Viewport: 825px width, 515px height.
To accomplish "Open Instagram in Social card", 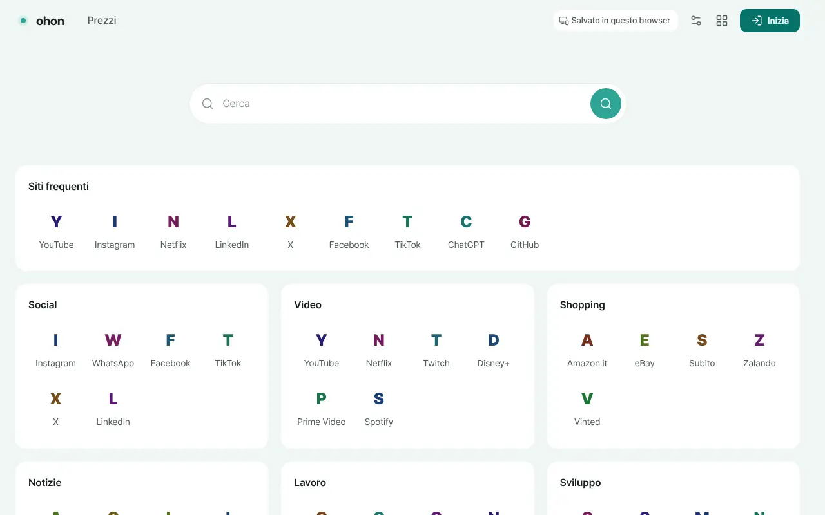I will click(55, 350).
